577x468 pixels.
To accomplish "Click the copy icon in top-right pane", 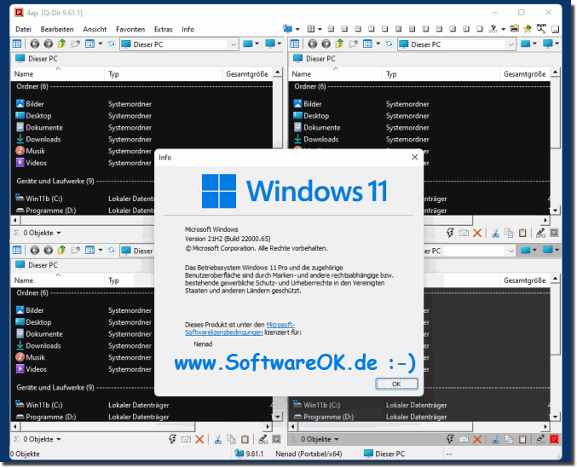I will tap(509, 233).
